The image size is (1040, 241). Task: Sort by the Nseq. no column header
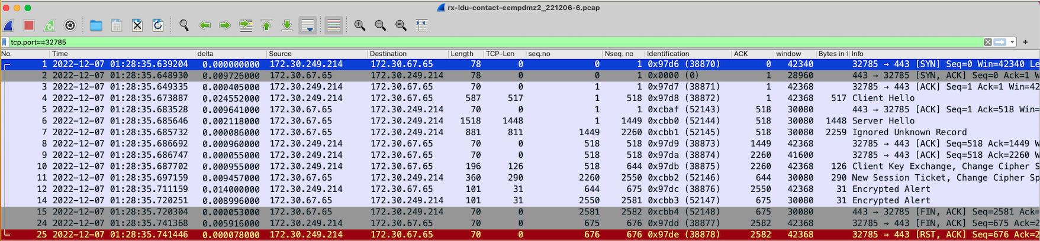tap(623, 54)
